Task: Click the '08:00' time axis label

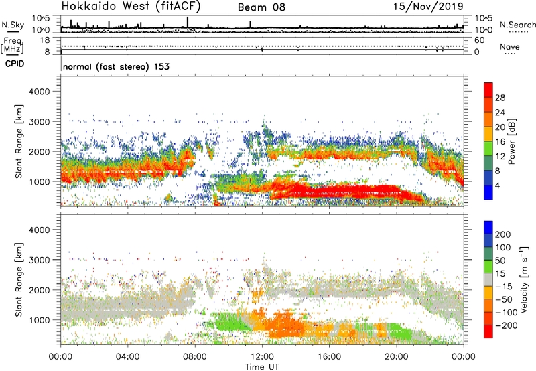Action: (195, 357)
